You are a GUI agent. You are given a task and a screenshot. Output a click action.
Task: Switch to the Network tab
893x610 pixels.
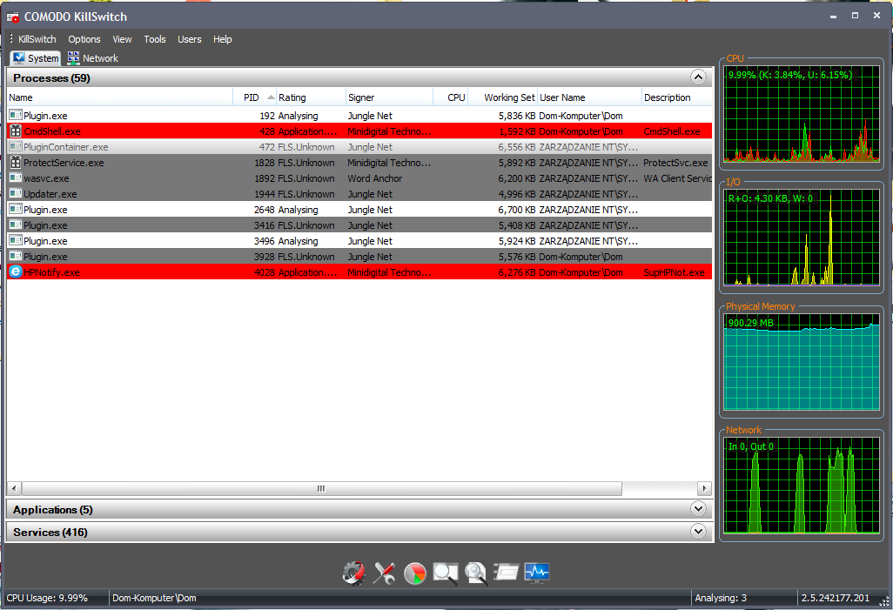pyautogui.click(x=93, y=58)
